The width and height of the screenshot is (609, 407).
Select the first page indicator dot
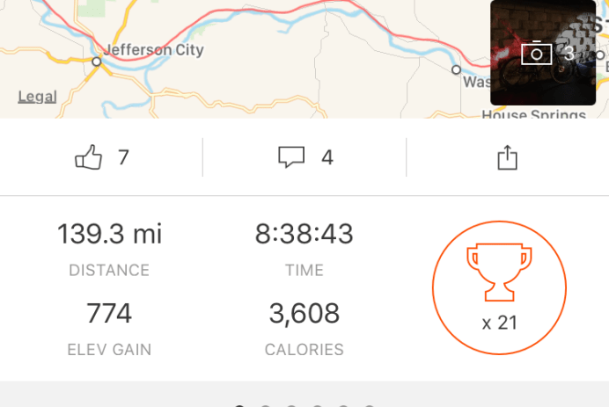tap(239, 405)
